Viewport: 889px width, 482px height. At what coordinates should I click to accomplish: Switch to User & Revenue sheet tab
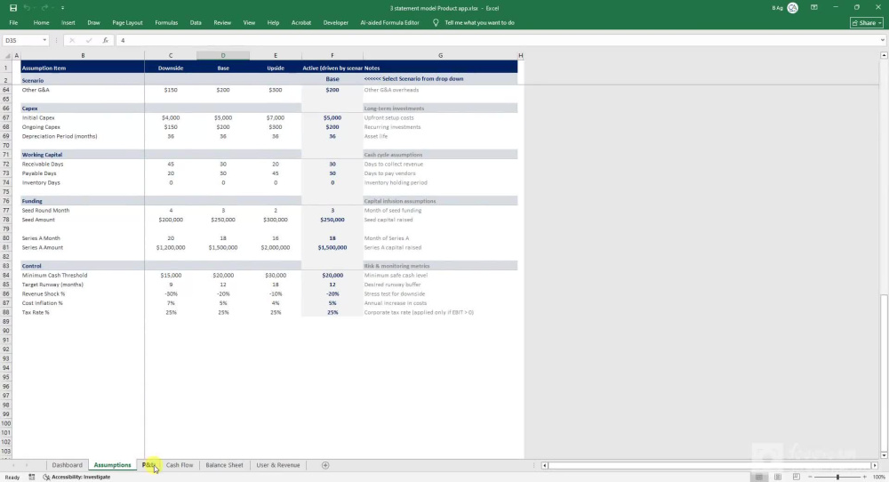(277, 465)
